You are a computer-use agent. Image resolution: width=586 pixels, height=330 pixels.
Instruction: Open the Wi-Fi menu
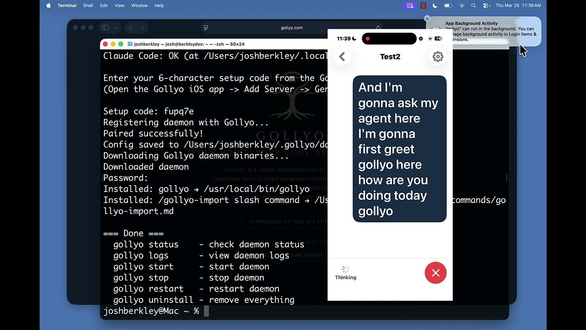pyautogui.click(x=462, y=5)
